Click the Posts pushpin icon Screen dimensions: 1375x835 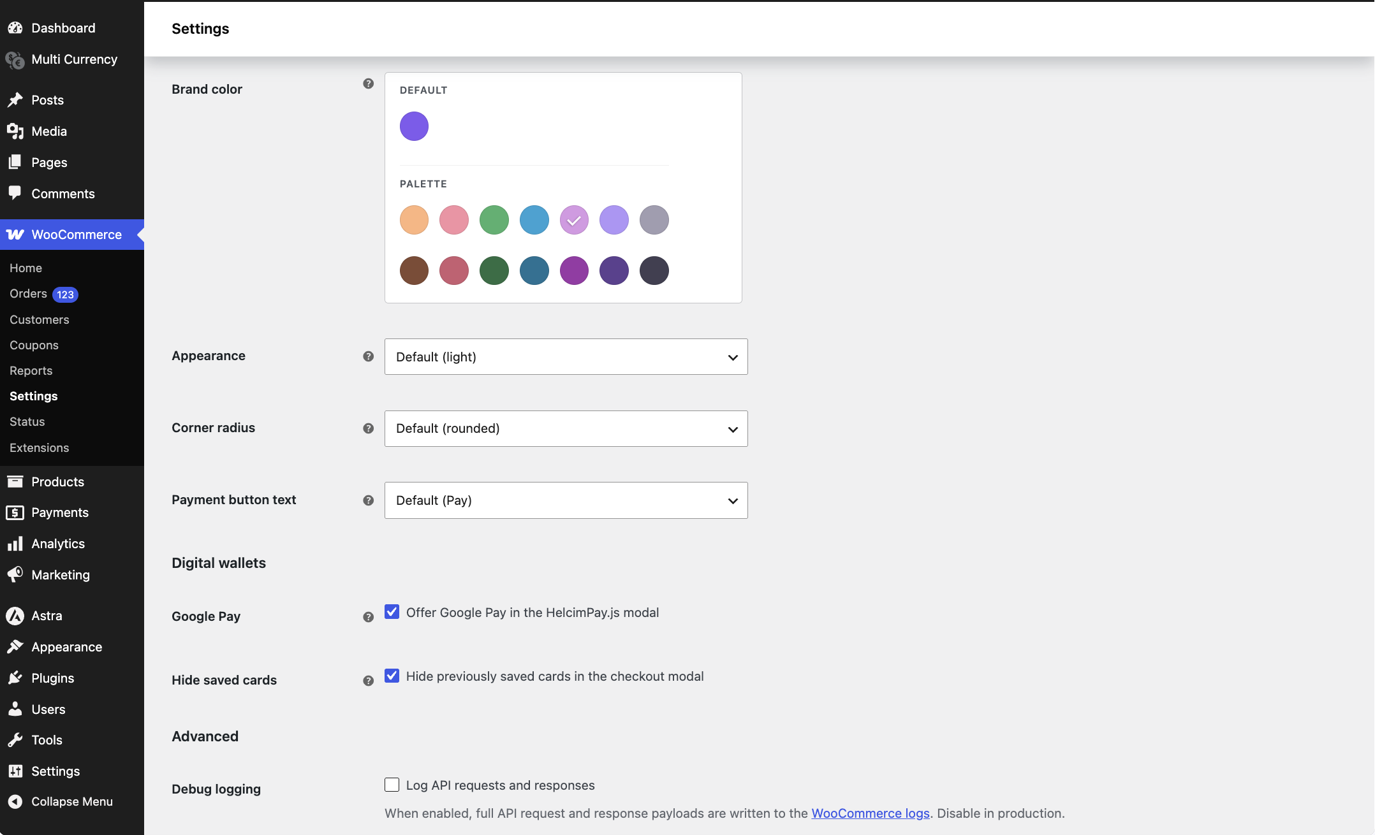click(x=15, y=100)
